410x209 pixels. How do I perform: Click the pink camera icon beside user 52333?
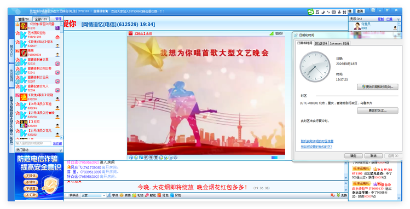[57, 63]
